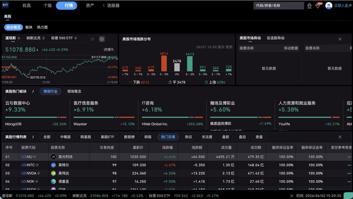This screenshot has width=353, height=199.
Task: Click the 立即入金 deposit link
Action: [x=341, y=6]
